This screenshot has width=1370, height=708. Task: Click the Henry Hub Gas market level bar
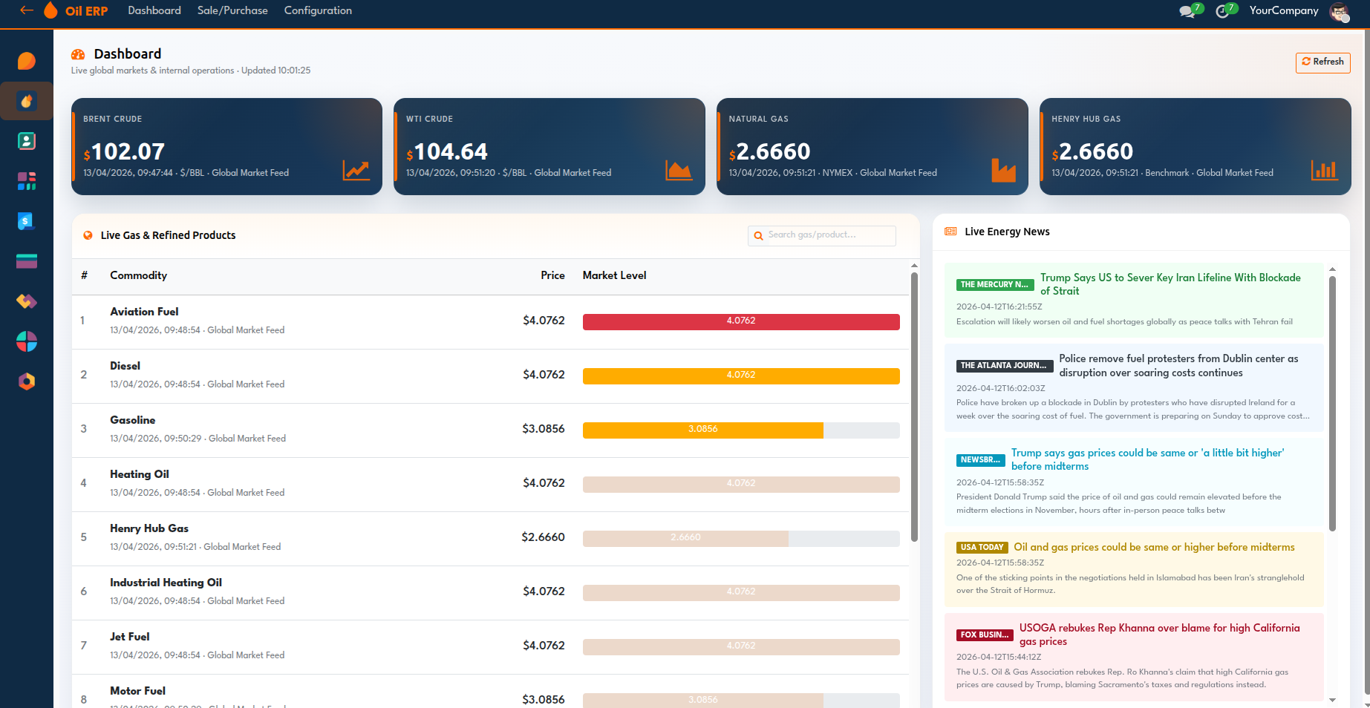[741, 538]
